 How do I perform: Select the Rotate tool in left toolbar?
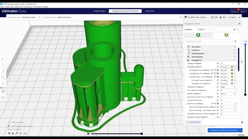3,65
